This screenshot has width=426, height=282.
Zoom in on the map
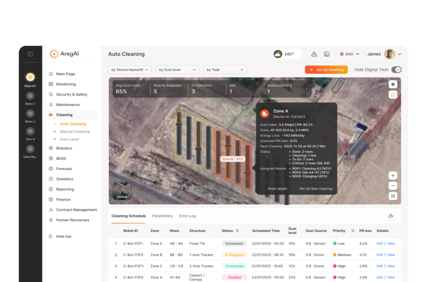pos(393,176)
